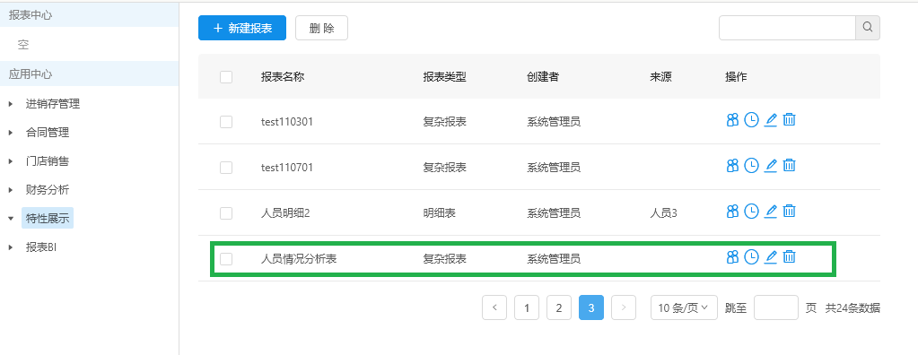Delete 人员情况分析表 using its trash icon
The height and width of the screenshot is (355, 918).
pyautogui.click(x=789, y=256)
